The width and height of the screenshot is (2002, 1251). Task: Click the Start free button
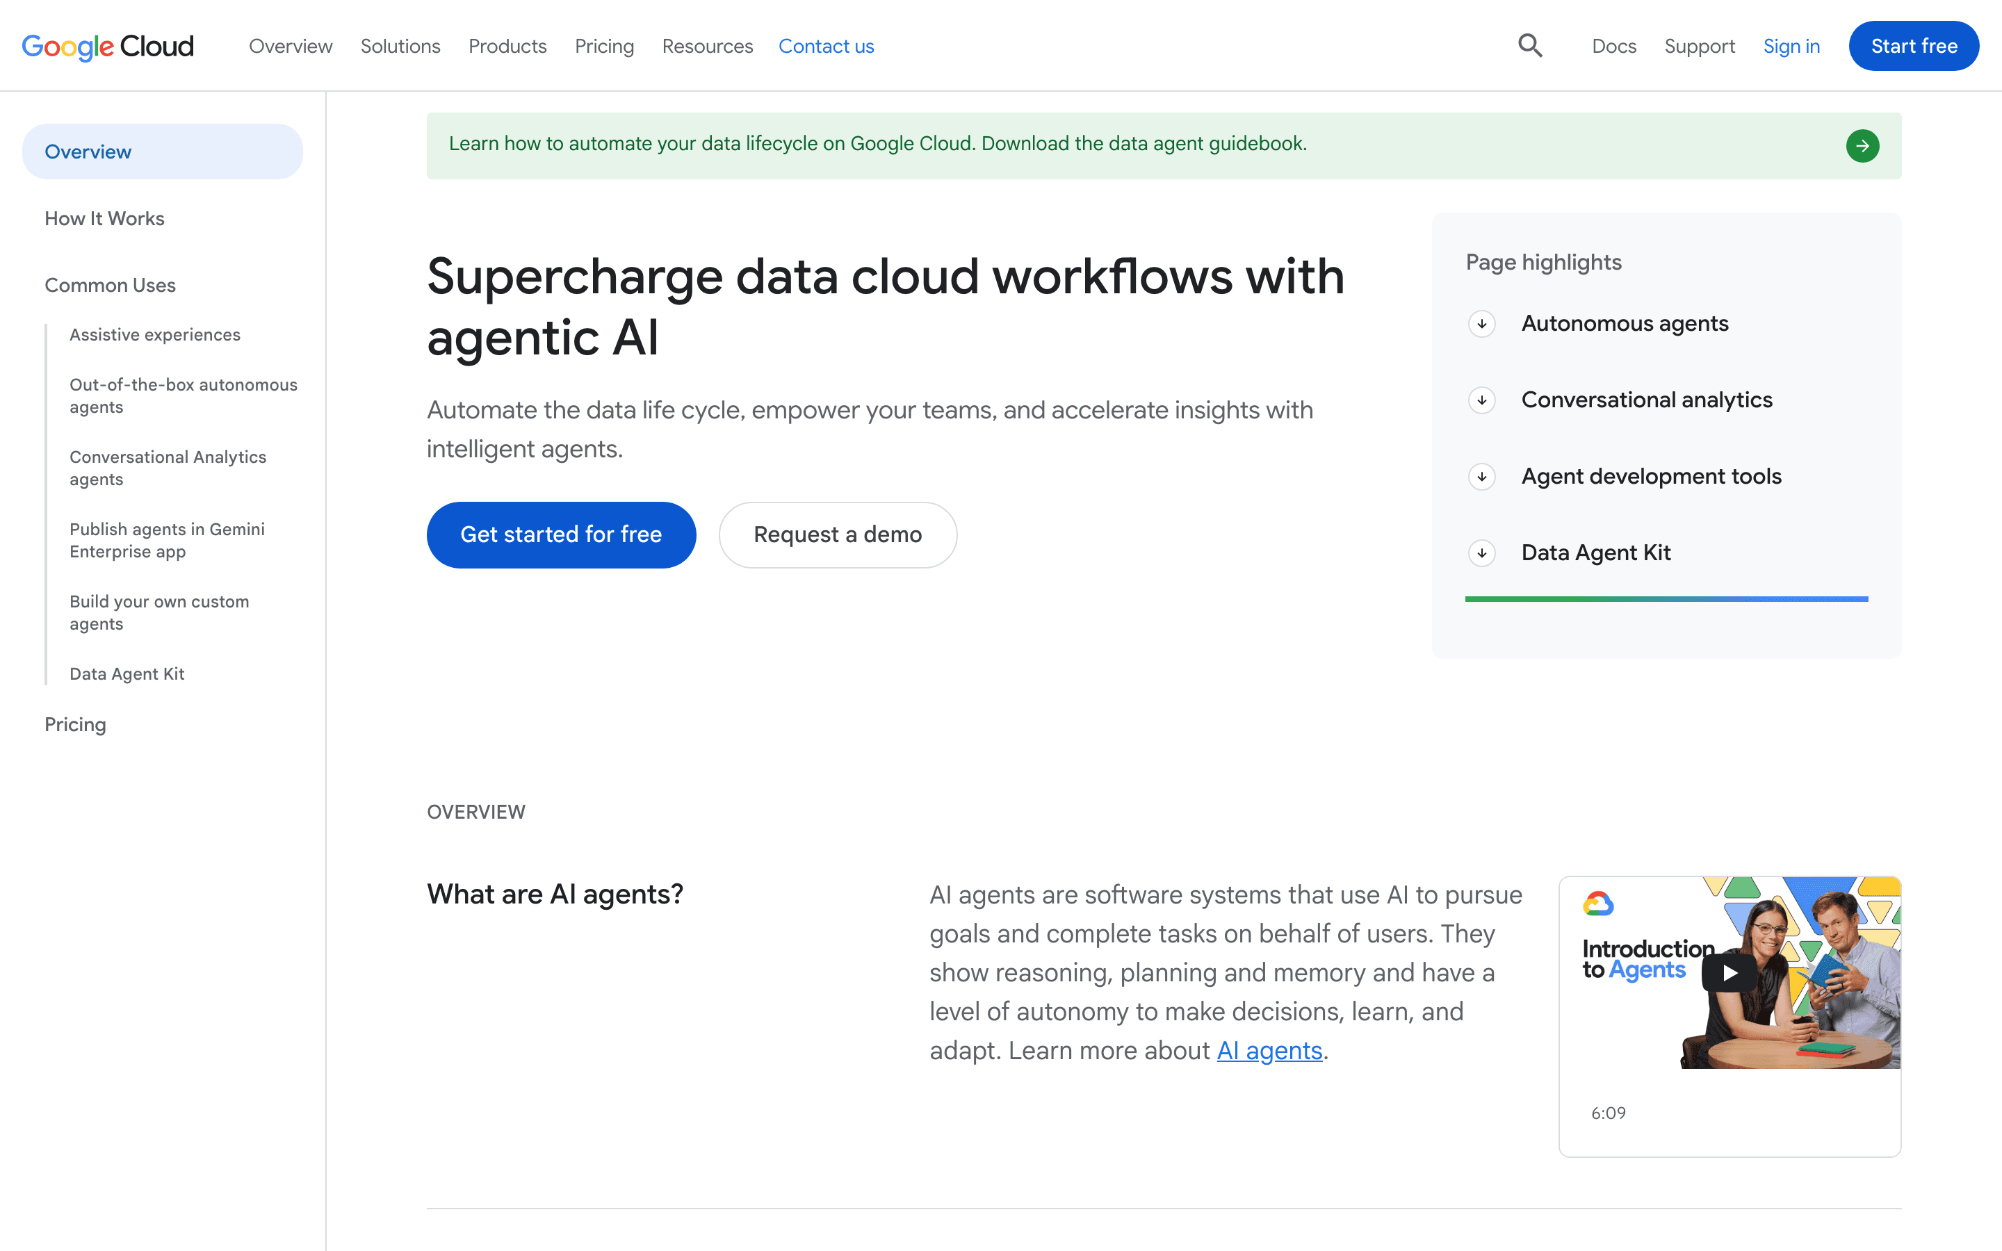(1914, 47)
